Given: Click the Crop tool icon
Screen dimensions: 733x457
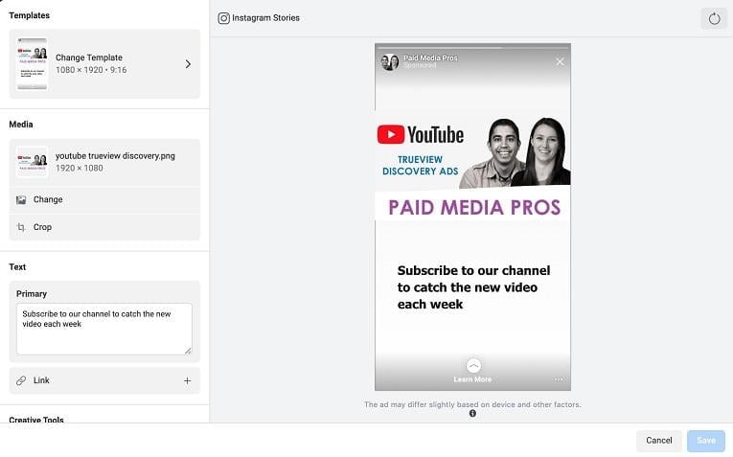Looking at the screenshot, I should 21,228.
